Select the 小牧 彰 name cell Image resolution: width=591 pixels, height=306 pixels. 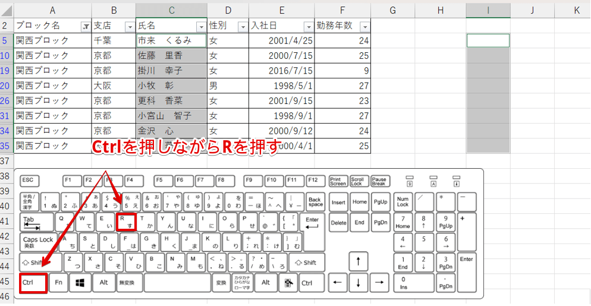pyautogui.click(x=171, y=85)
